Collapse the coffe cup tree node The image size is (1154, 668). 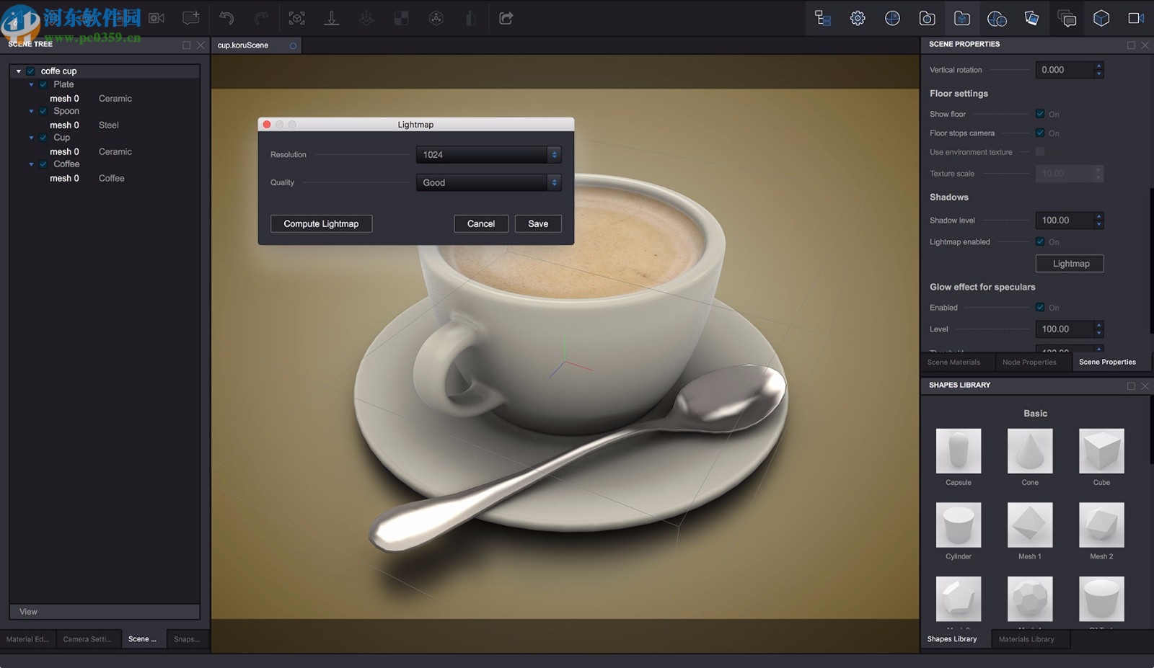[19, 71]
